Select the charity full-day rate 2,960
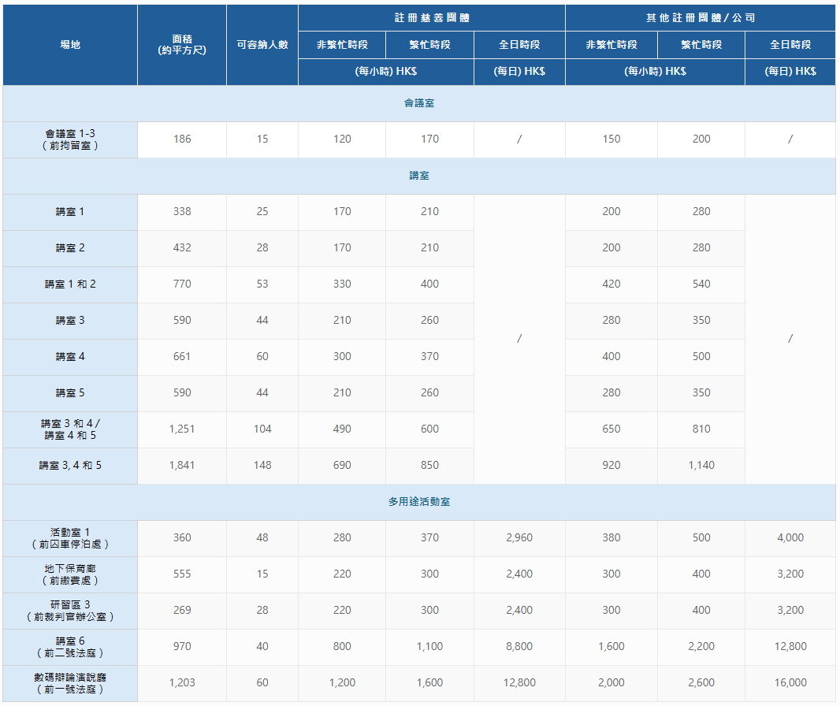The image size is (840, 706). (x=519, y=538)
